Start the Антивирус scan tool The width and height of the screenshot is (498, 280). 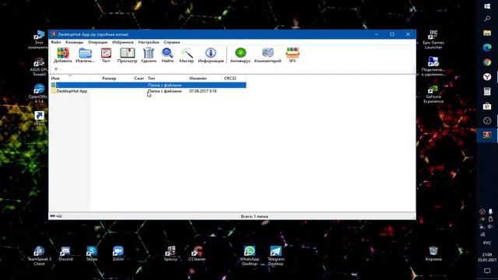(240, 55)
